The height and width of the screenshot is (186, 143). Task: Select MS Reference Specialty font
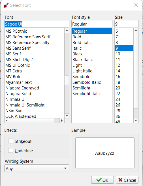35,43
